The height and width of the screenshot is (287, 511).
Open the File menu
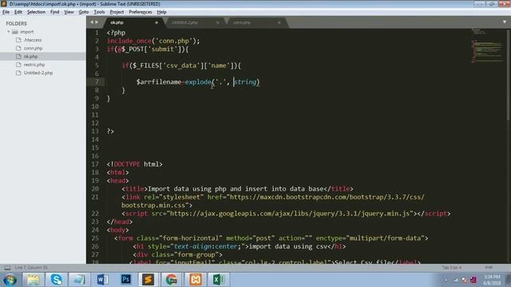[x=6, y=12]
